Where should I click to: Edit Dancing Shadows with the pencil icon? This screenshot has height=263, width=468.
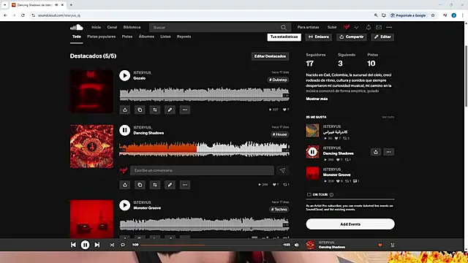170,185
